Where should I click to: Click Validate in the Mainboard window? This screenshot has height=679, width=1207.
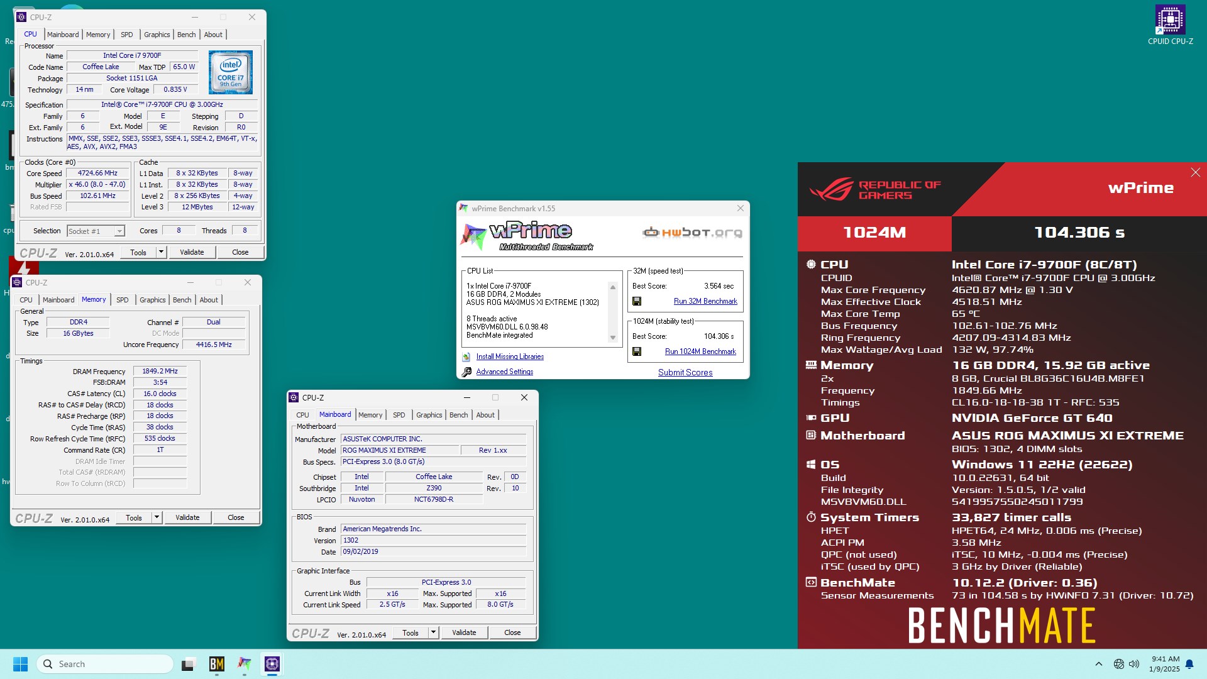coord(464,632)
